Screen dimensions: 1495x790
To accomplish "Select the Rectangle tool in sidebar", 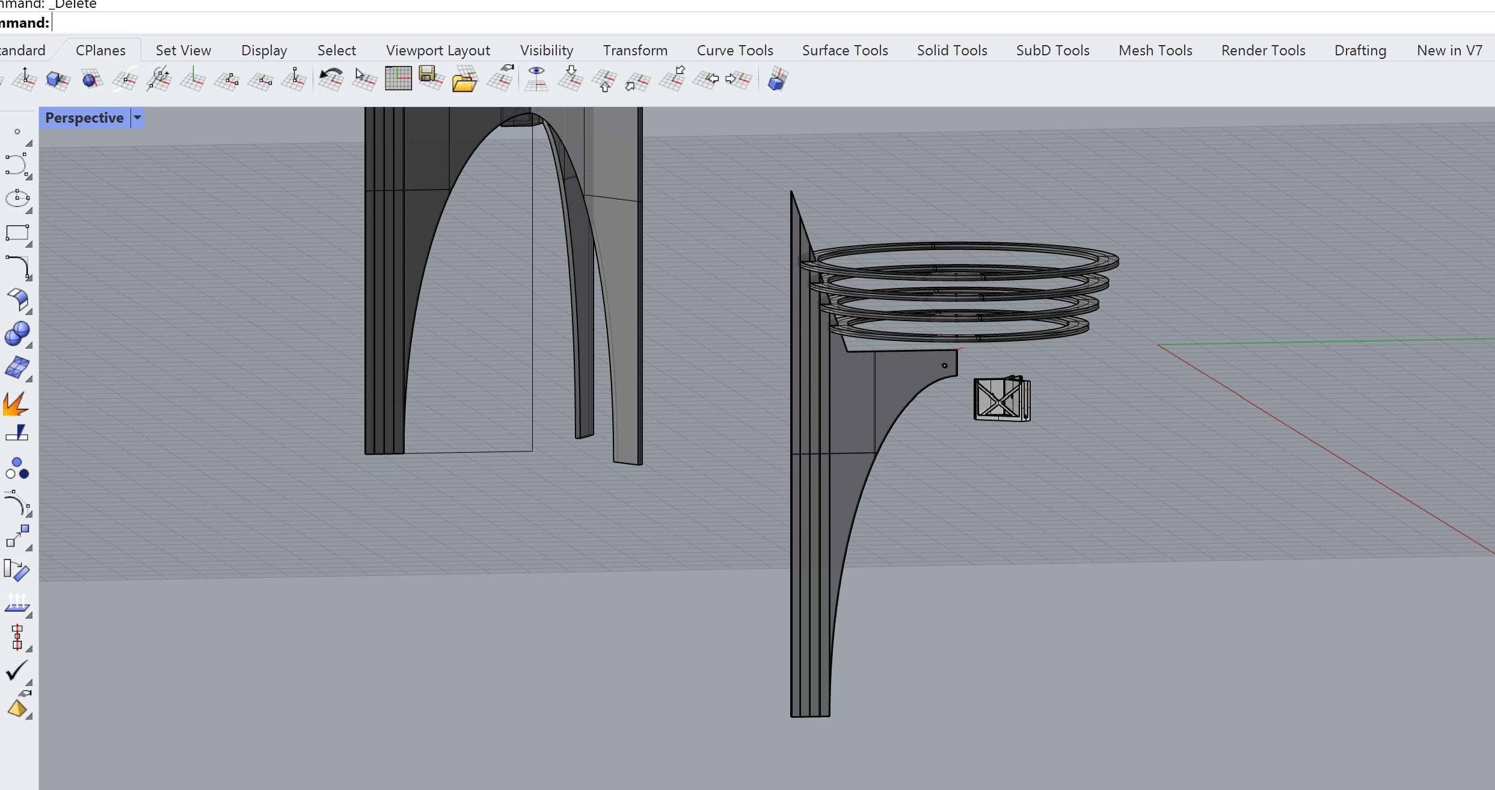I will tap(17, 233).
